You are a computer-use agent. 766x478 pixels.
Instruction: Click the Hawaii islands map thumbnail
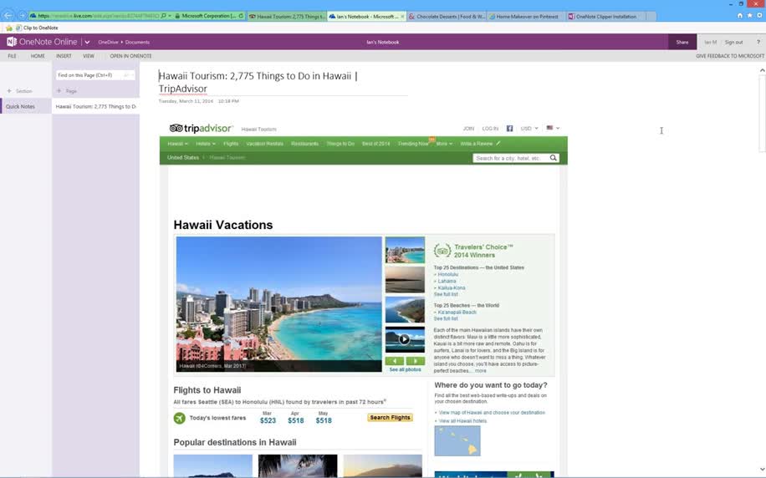457,441
